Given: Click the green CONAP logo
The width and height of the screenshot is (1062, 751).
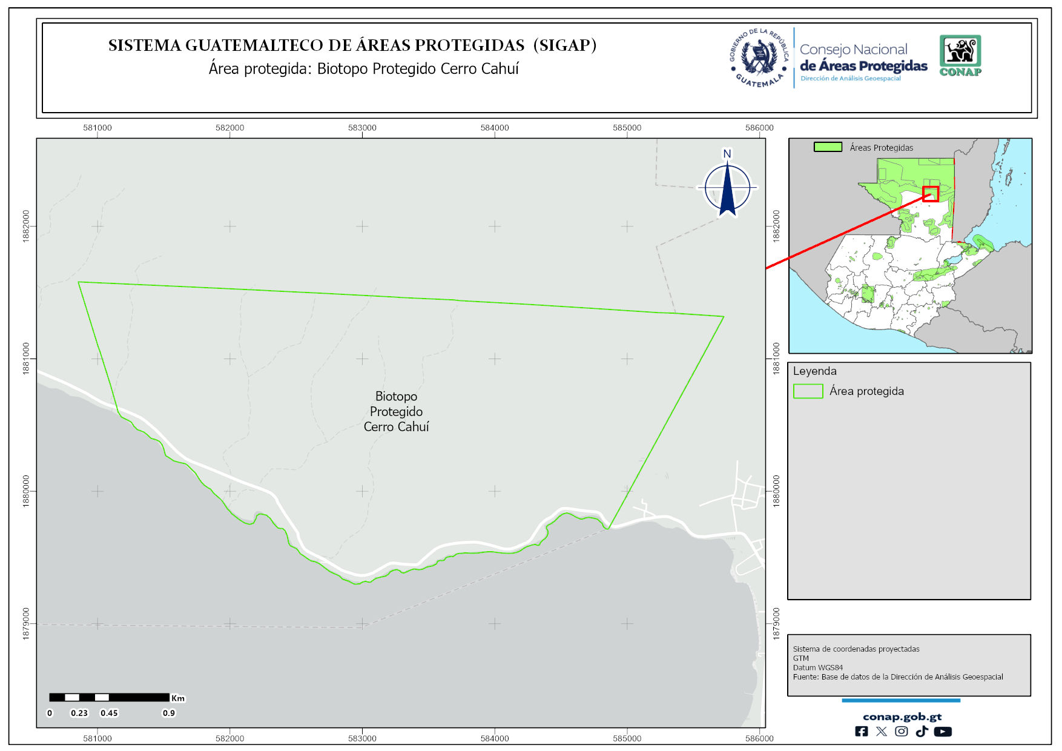Looking at the screenshot, I should coord(960,56).
